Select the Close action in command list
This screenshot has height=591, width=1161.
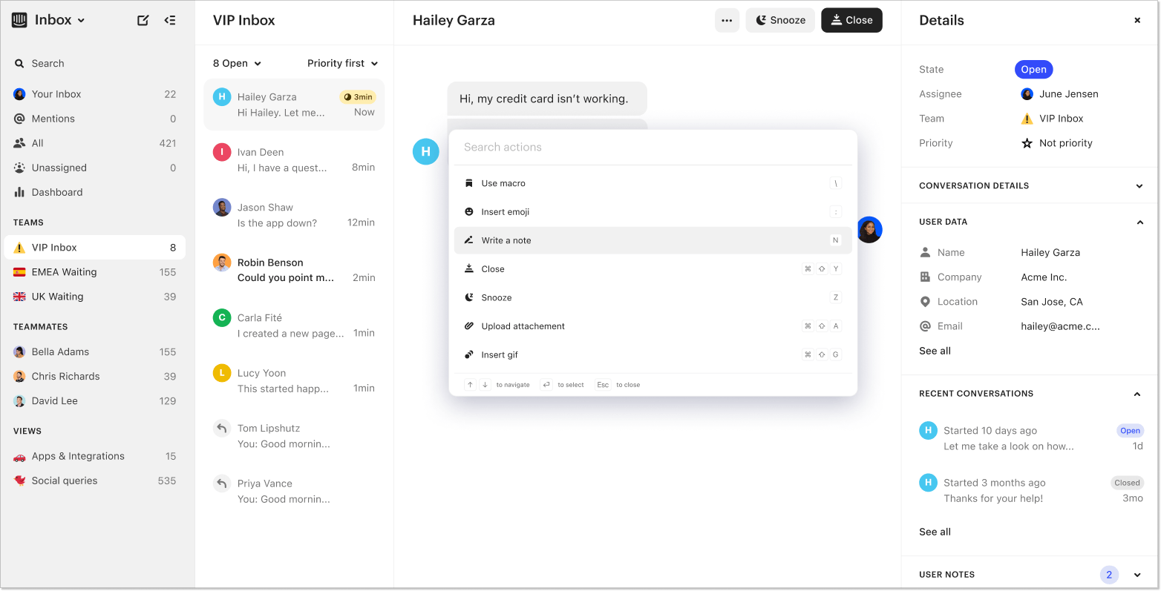653,269
